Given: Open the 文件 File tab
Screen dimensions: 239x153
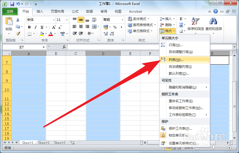Looking at the screenshot, I should point(10,12).
